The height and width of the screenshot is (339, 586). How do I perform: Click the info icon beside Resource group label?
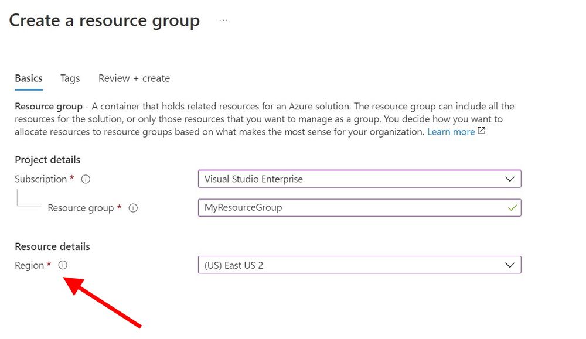(x=133, y=208)
